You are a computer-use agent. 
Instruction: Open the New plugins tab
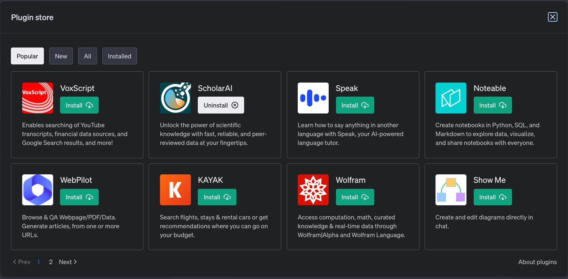61,56
